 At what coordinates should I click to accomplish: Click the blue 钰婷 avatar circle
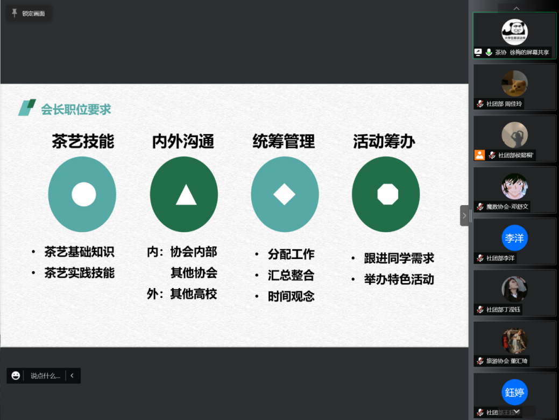514,393
